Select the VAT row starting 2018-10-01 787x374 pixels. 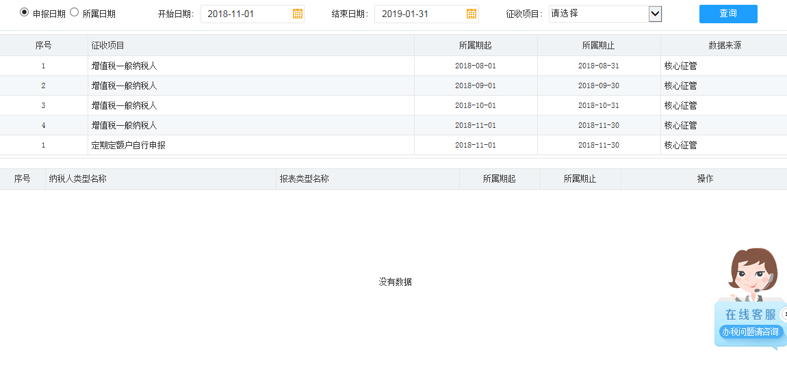pos(125,105)
